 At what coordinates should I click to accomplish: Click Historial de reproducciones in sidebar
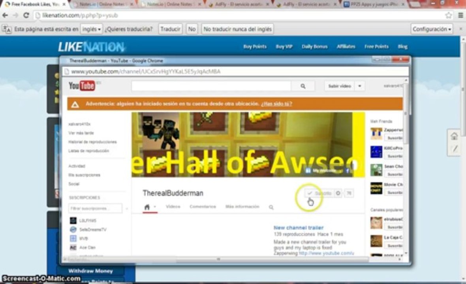coord(92,142)
